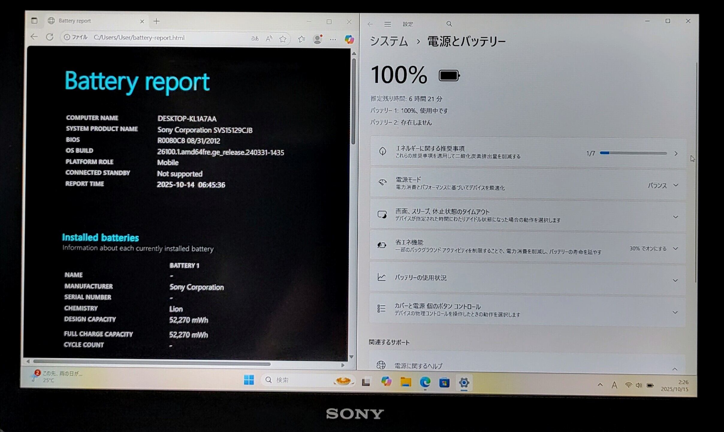The image size is (724, 432).
Task: Add page to favorites star icon
Action: pos(283,39)
